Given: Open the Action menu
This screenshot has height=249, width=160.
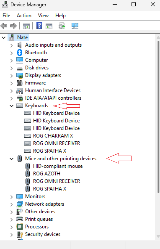Looking at the screenshot, I should pos(24,16).
